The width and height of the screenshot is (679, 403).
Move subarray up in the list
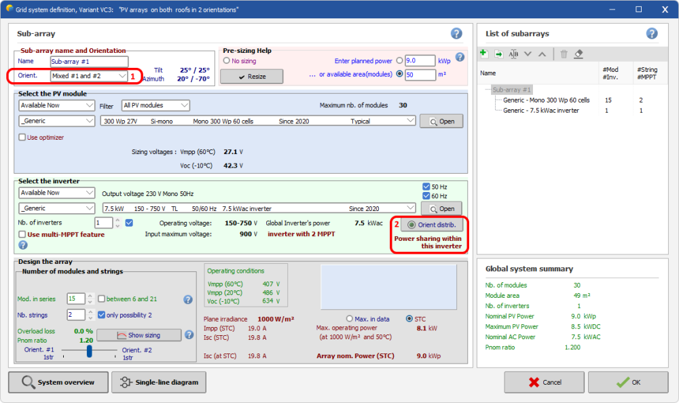click(x=542, y=54)
